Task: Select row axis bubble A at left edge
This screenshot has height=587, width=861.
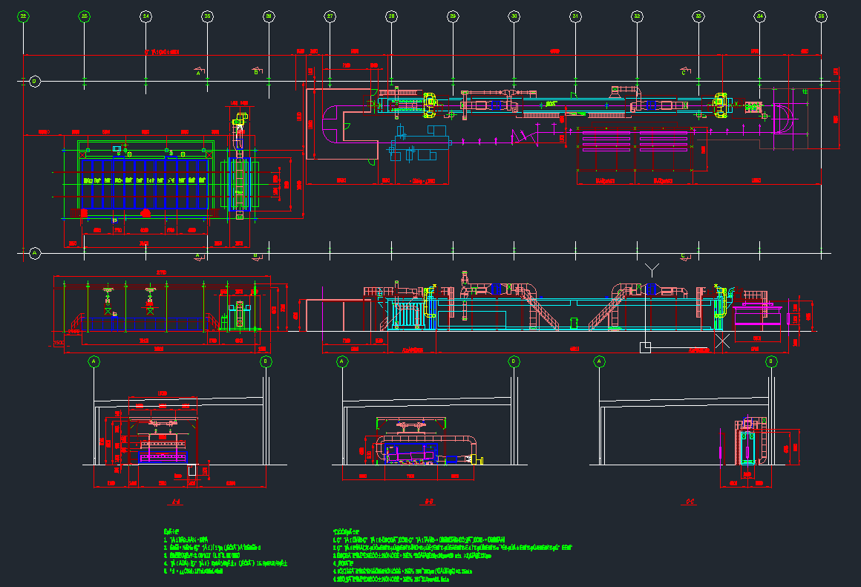Action: click(34, 253)
